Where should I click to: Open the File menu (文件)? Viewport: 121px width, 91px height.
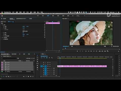click(13, 12)
